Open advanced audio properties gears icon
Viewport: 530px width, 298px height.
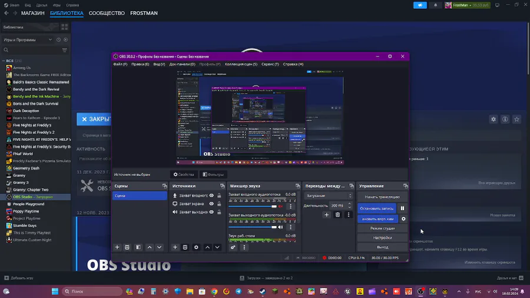pyautogui.click(x=233, y=247)
